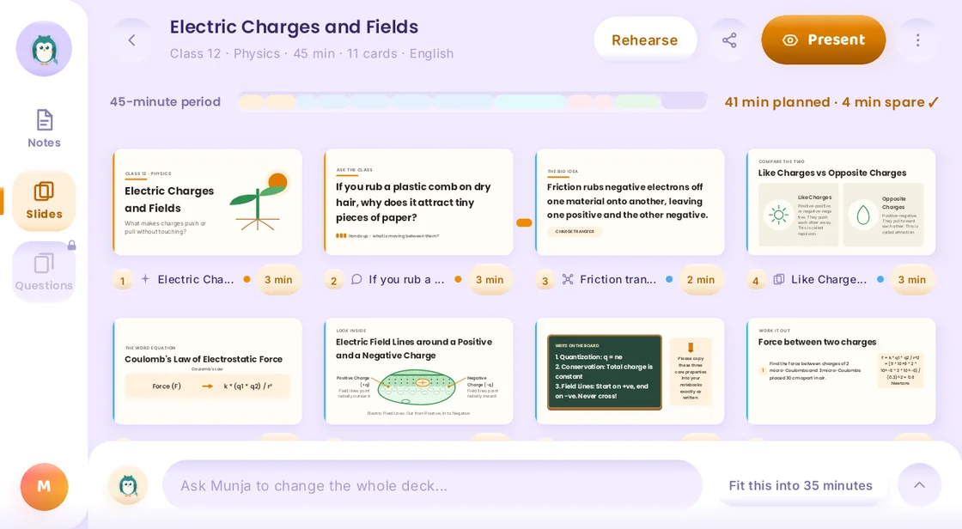This screenshot has width=962, height=529.
Task: Open the three-dot more options menu
Action: (918, 40)
